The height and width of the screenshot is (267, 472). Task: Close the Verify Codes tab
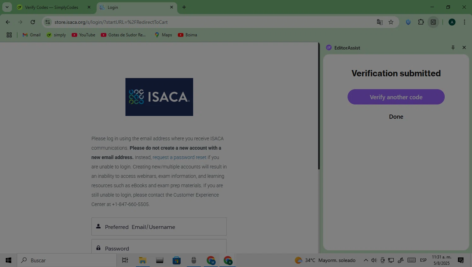pyautogui.click(x=89, y=7)
